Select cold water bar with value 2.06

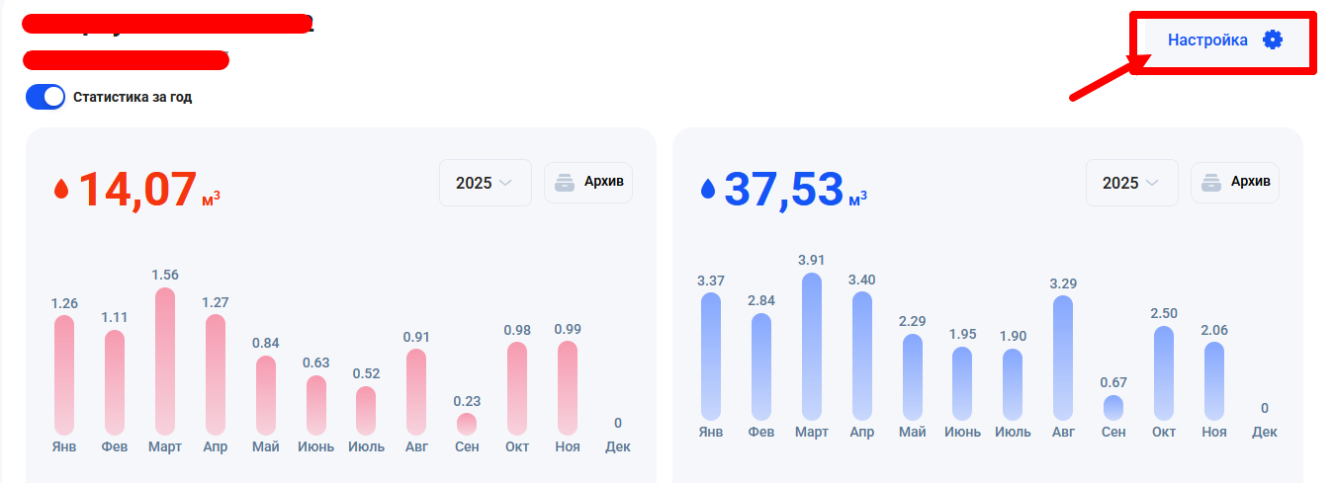coord(1214,381)
